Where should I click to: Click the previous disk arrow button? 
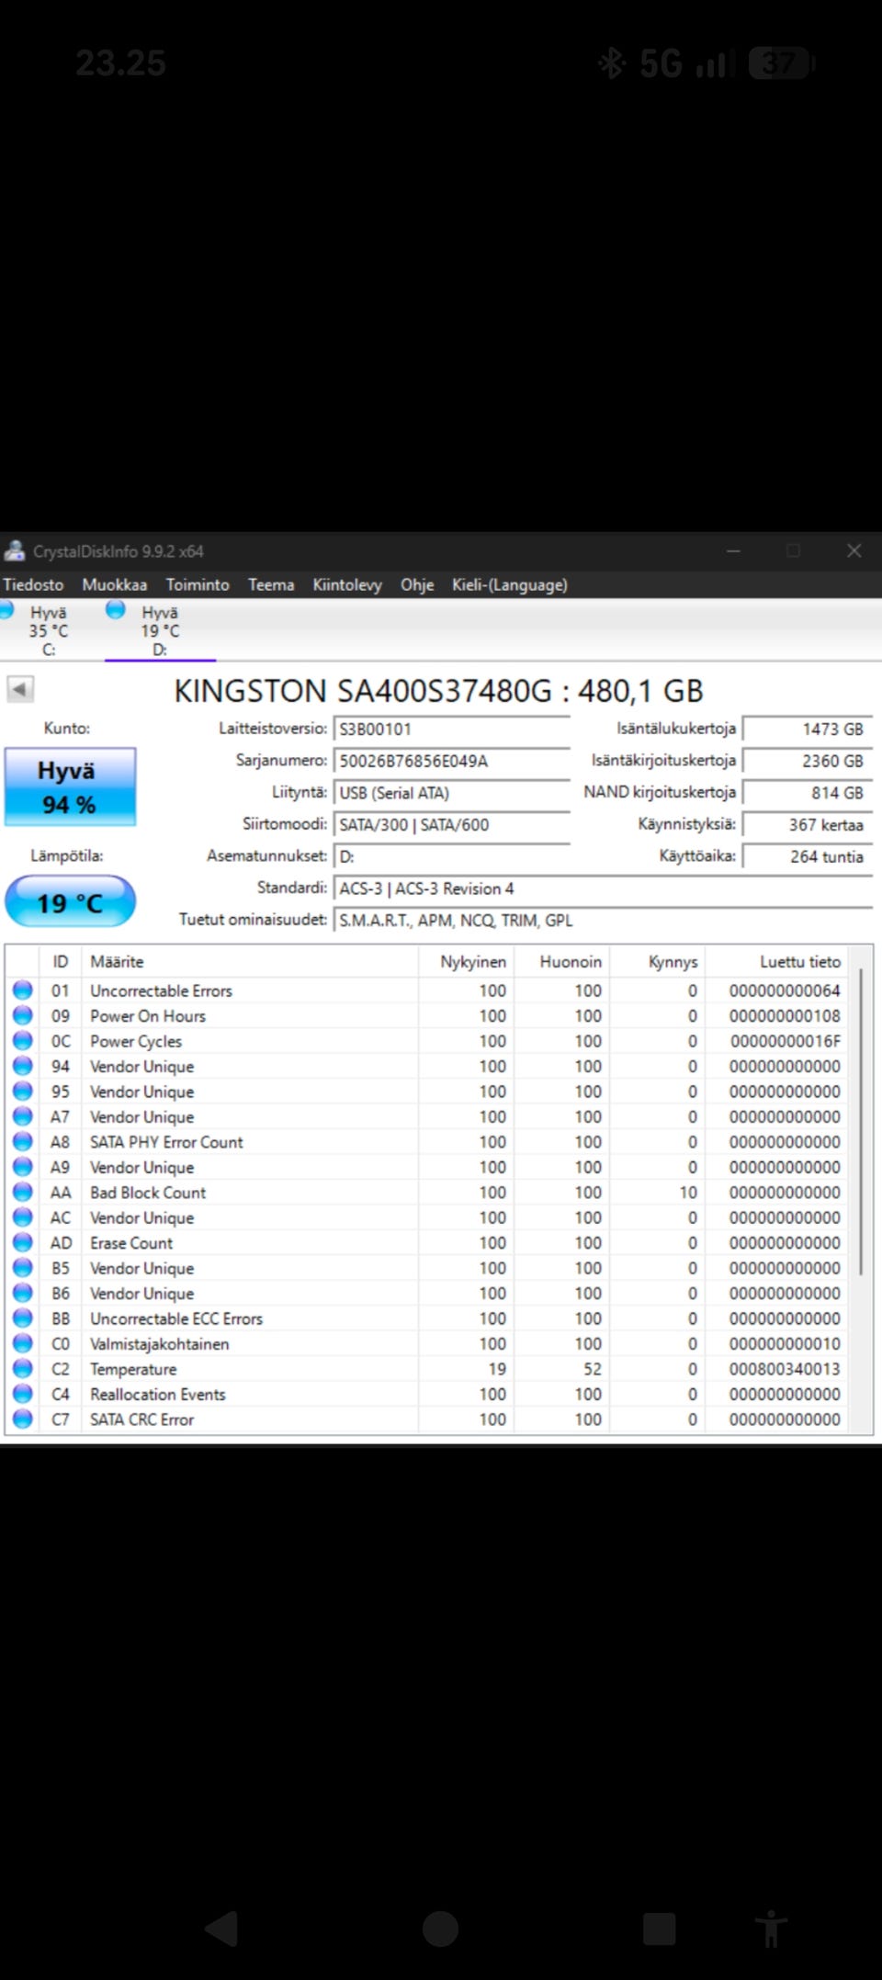(x=20, y=689)
